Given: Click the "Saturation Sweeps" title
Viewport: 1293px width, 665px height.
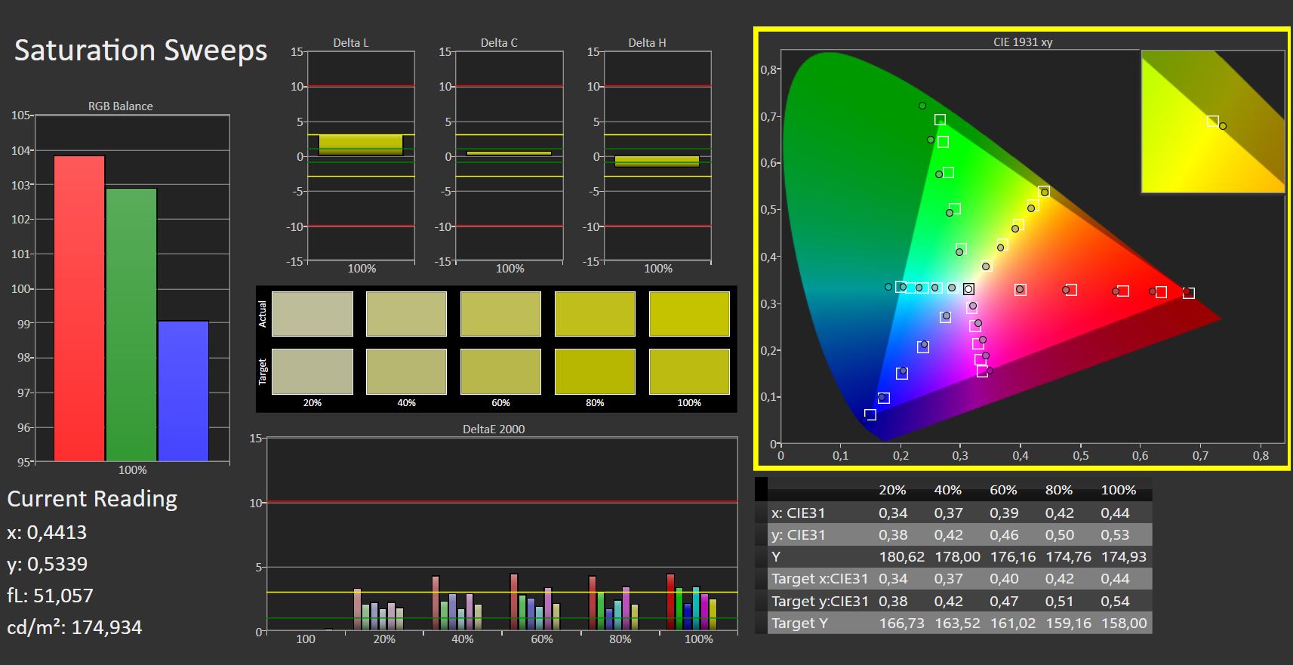Looking at the screenshot, I should tap(141, 51).
